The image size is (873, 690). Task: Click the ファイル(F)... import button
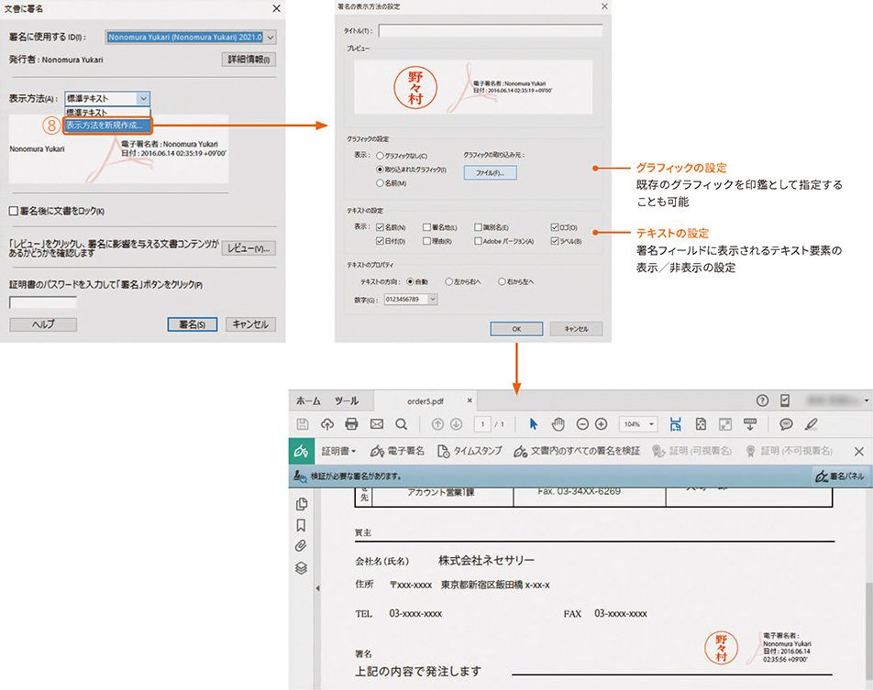coord(490,173)
